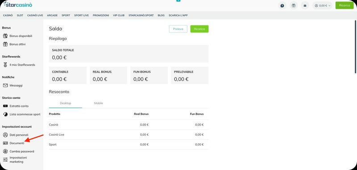Click the SALDO TOTALE value 0,00 €
The width and height of the screenshot is (357, 170).
(59, 57)
